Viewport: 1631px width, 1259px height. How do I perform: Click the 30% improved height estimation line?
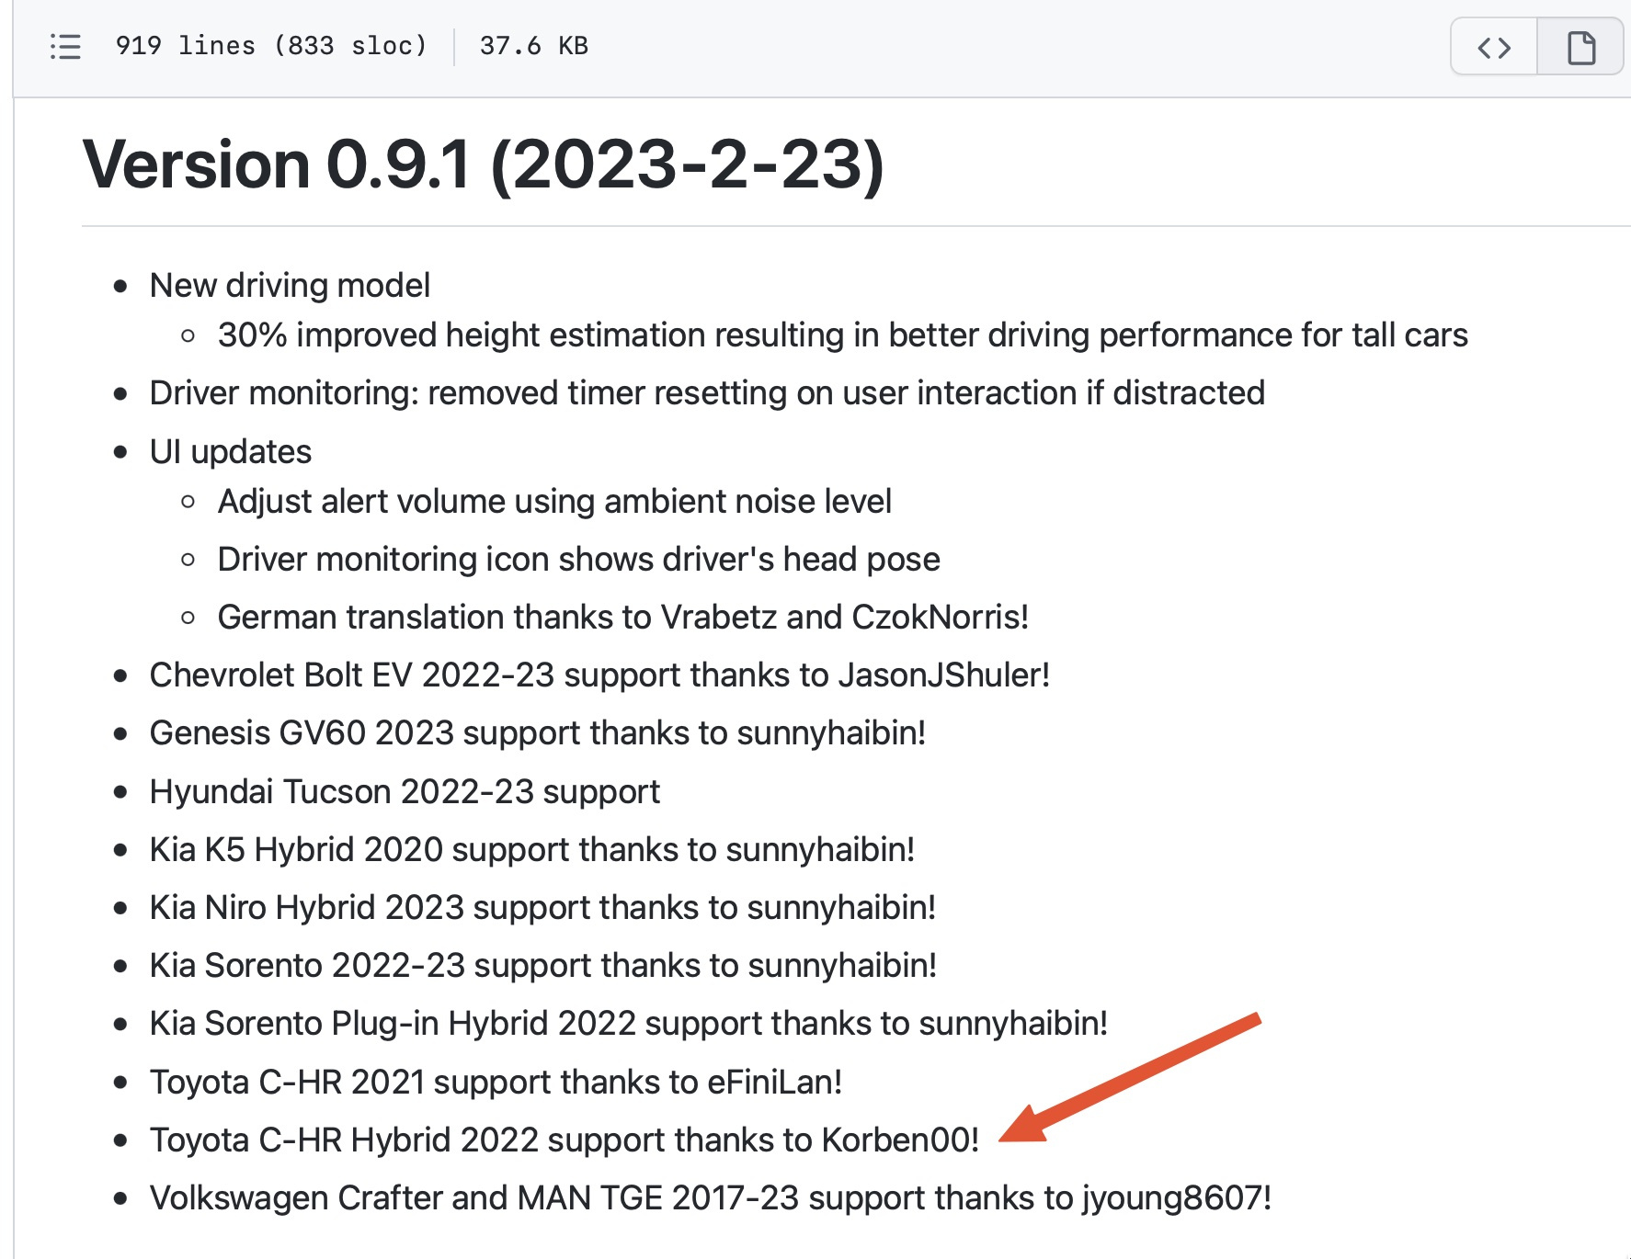[843, 335]
